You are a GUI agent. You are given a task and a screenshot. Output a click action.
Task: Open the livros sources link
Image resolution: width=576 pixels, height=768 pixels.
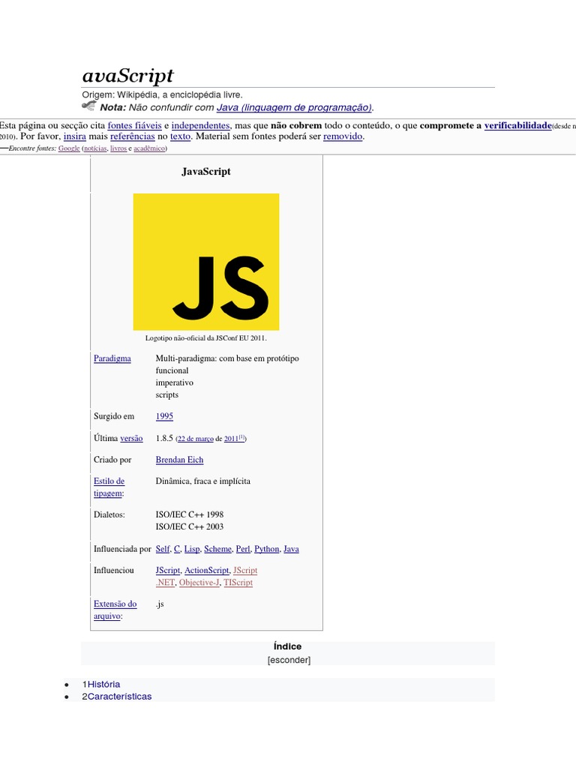point(118,148)
